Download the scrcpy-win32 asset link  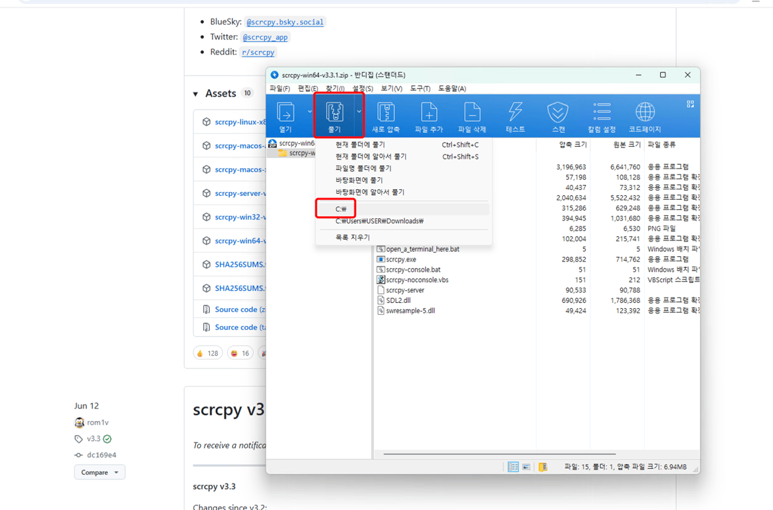coord(240,216)
